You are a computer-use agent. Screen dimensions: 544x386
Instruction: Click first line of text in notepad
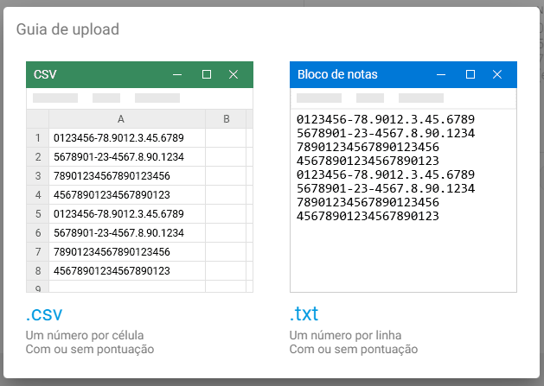(386, 119)
